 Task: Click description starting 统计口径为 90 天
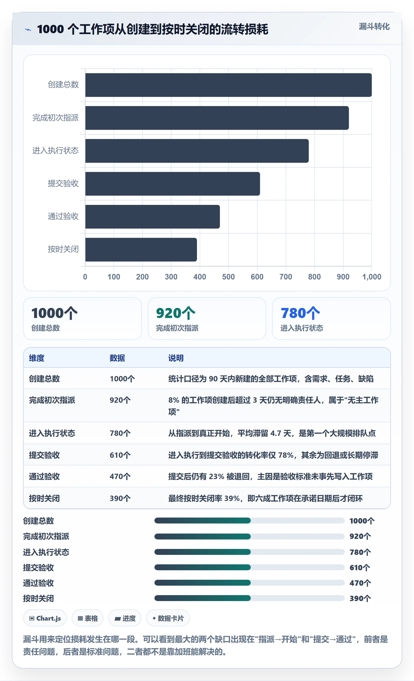pyautogui.click(x=271, y=379)
